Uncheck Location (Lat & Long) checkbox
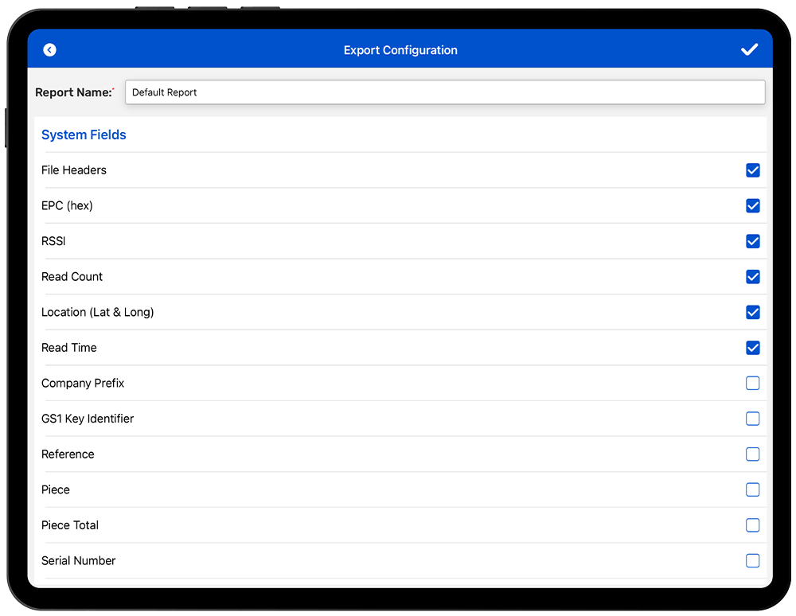Viewport: 796px width, 616px height. [752, 312]
